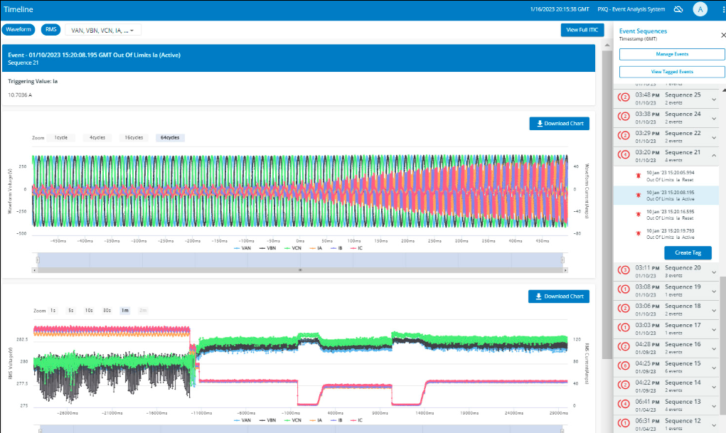
Task: Click the red event count icon for Sequence 25
Action: (x=624, y=97)
